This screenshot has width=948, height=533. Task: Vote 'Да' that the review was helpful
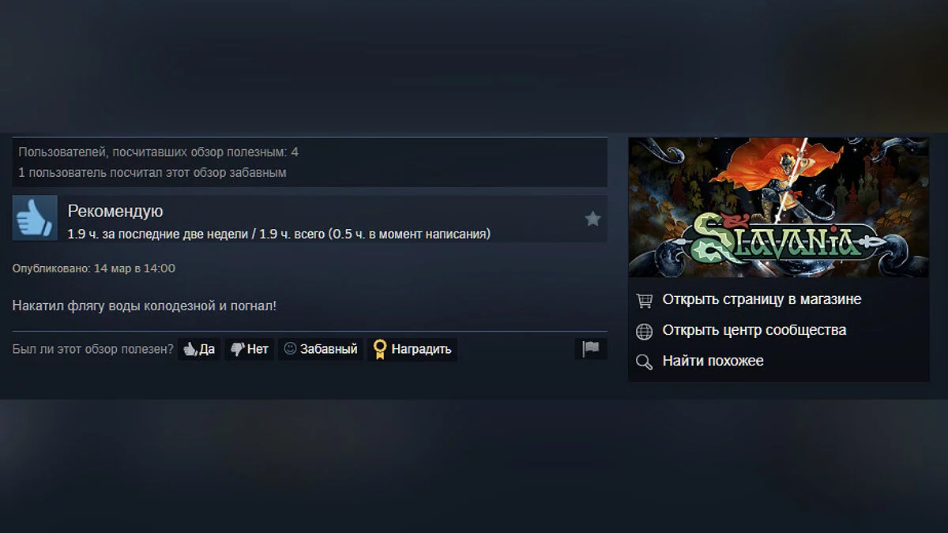[199, 349]
